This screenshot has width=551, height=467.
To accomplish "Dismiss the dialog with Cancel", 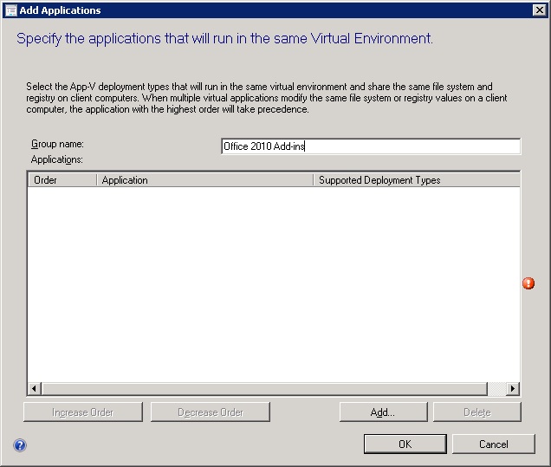I will [493, 444].
